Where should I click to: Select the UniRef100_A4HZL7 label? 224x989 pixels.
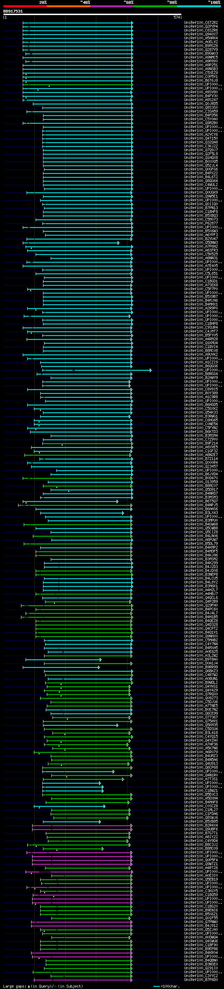click(201, 590)
